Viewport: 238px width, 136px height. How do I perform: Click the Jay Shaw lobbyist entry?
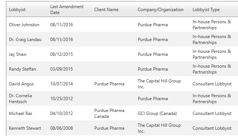point(18,54)
